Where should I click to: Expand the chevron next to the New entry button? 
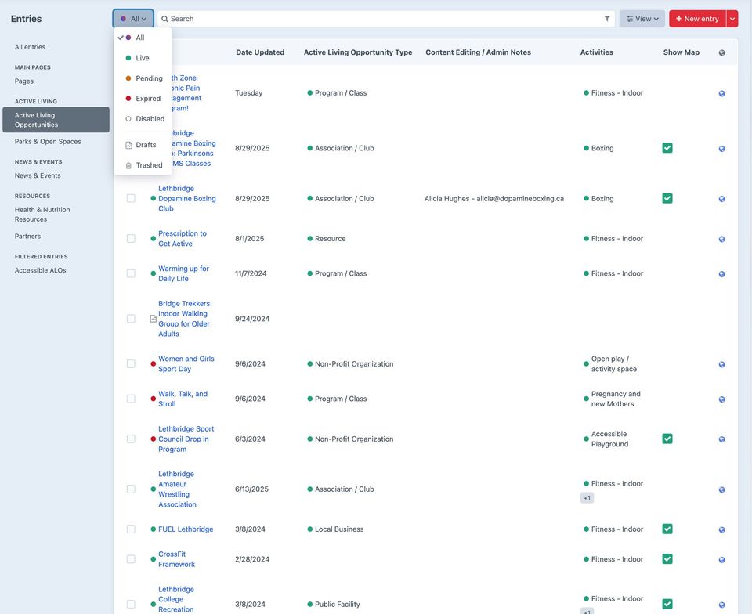(x=732, y=17)
